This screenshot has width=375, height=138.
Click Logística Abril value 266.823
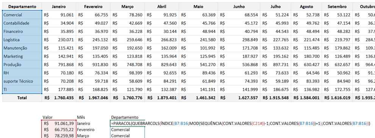[x=162, y=40]
